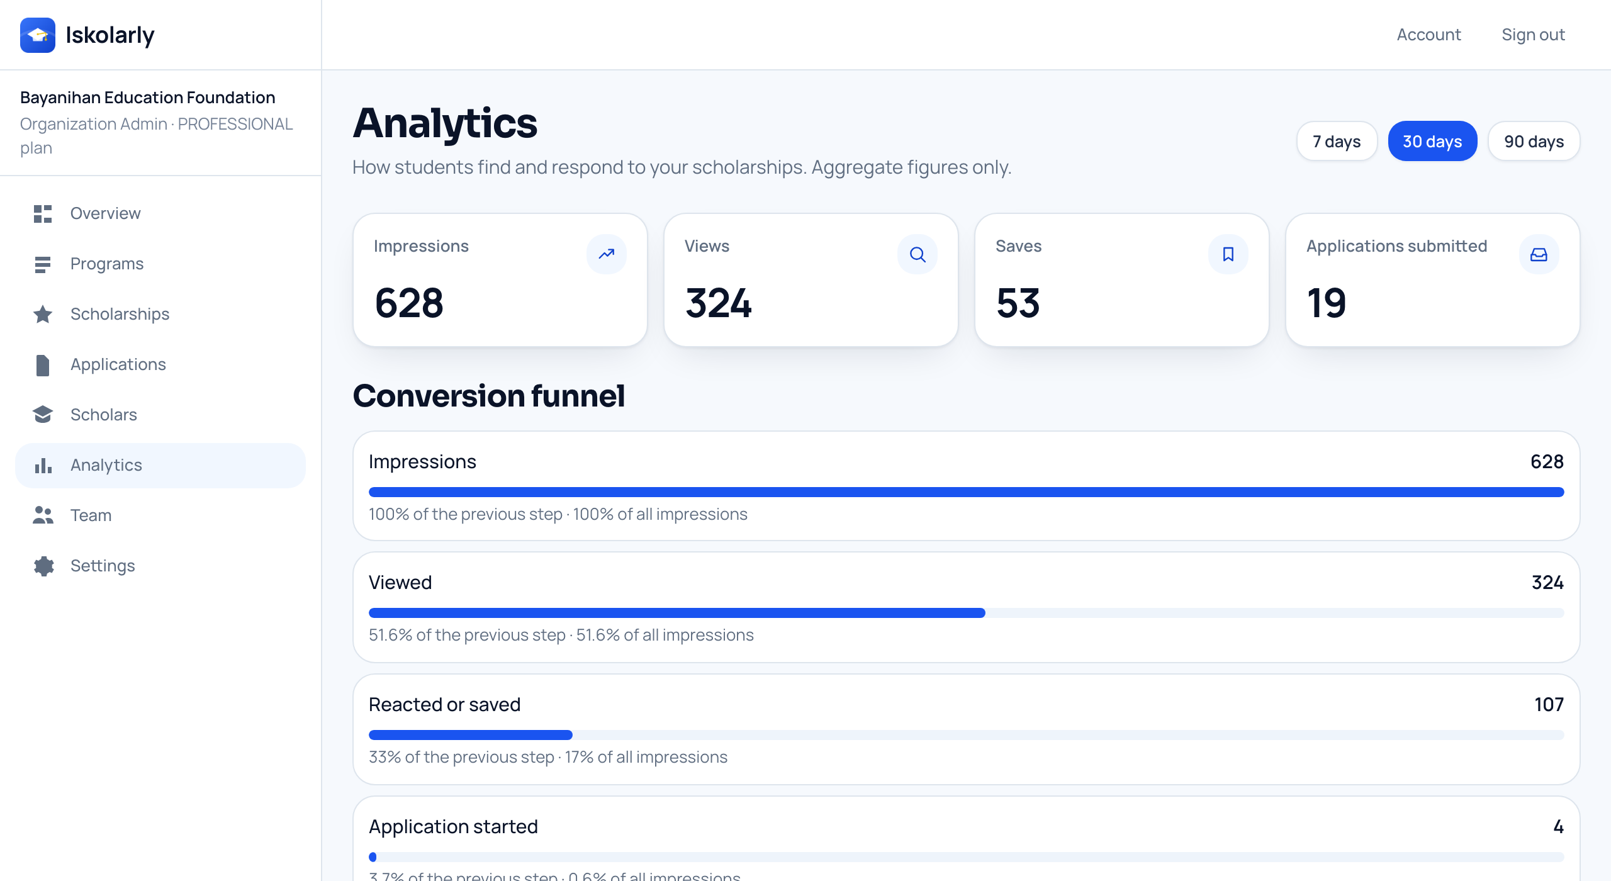The image size is (1611, 881).
Task: Click the Analytics bar chart icon
Action: tap(43, 466)
